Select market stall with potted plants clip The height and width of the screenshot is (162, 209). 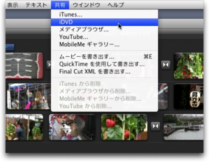click(24, 127)
